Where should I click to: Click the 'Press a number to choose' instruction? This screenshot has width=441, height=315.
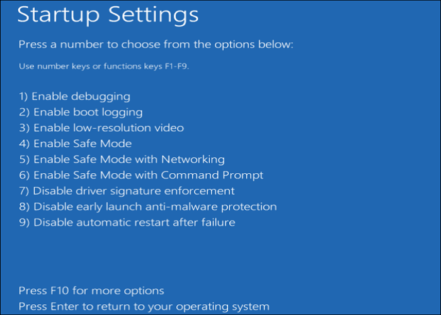click(156, 45)
